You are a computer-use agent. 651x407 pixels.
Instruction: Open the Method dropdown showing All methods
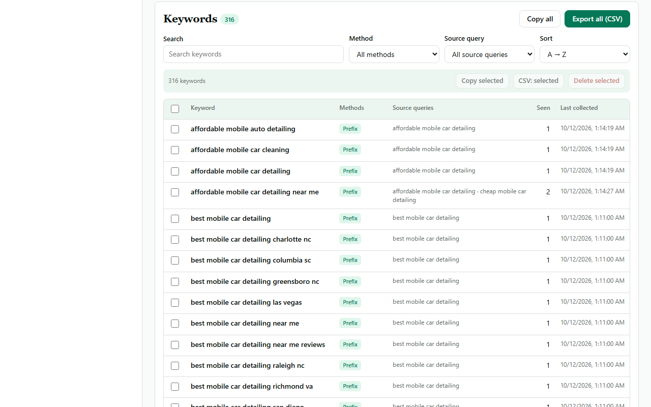[394, 54]
